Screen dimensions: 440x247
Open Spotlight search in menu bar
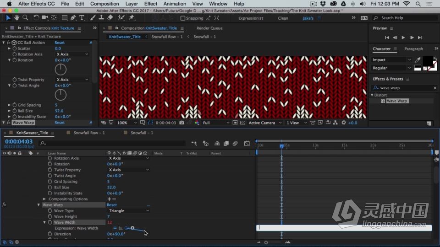tap(418, 4)
